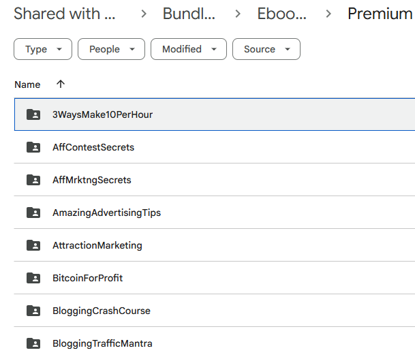Sort by the Name column header
415x359 pixels.
(x=27, y=84)
